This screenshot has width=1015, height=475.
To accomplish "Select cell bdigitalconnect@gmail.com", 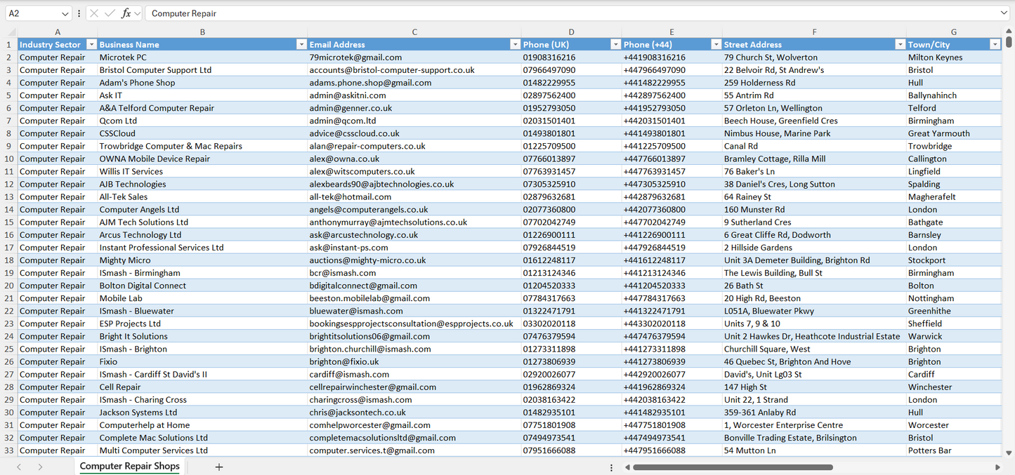I will 414,286.
